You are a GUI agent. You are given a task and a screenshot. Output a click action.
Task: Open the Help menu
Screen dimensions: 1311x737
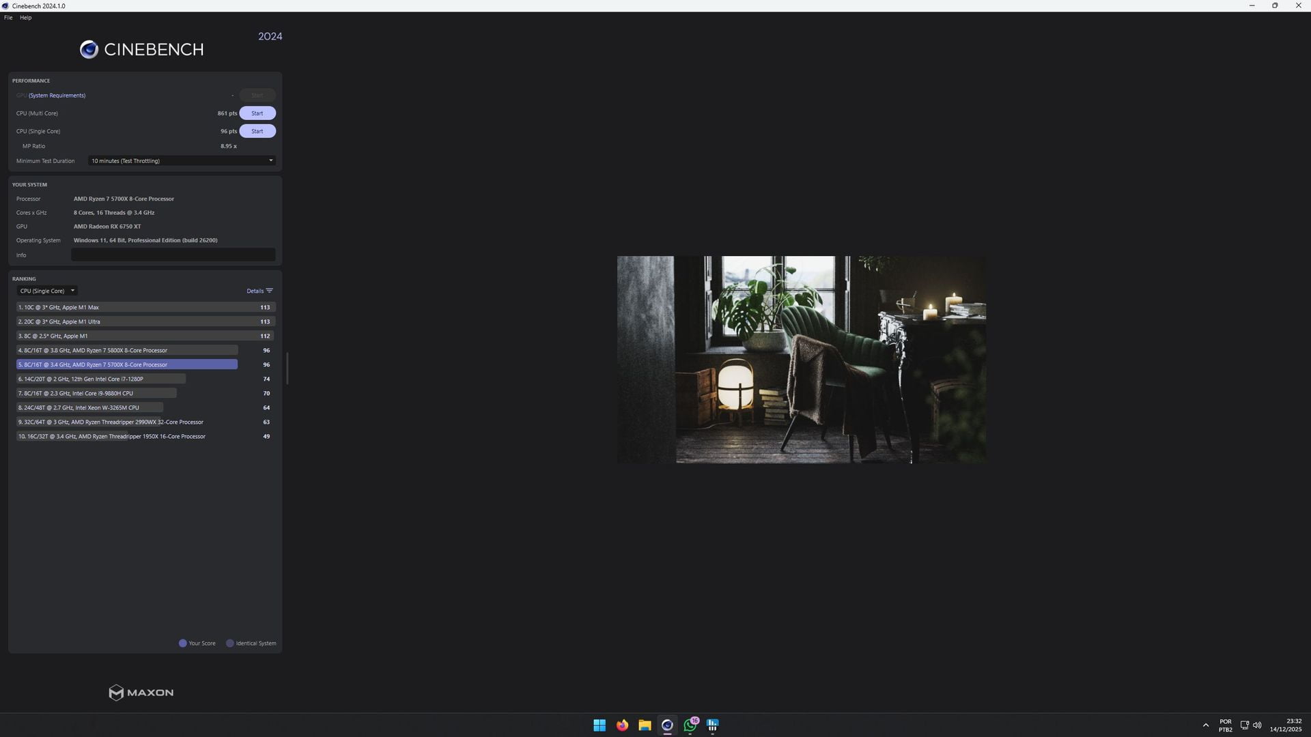coord(26,18)
